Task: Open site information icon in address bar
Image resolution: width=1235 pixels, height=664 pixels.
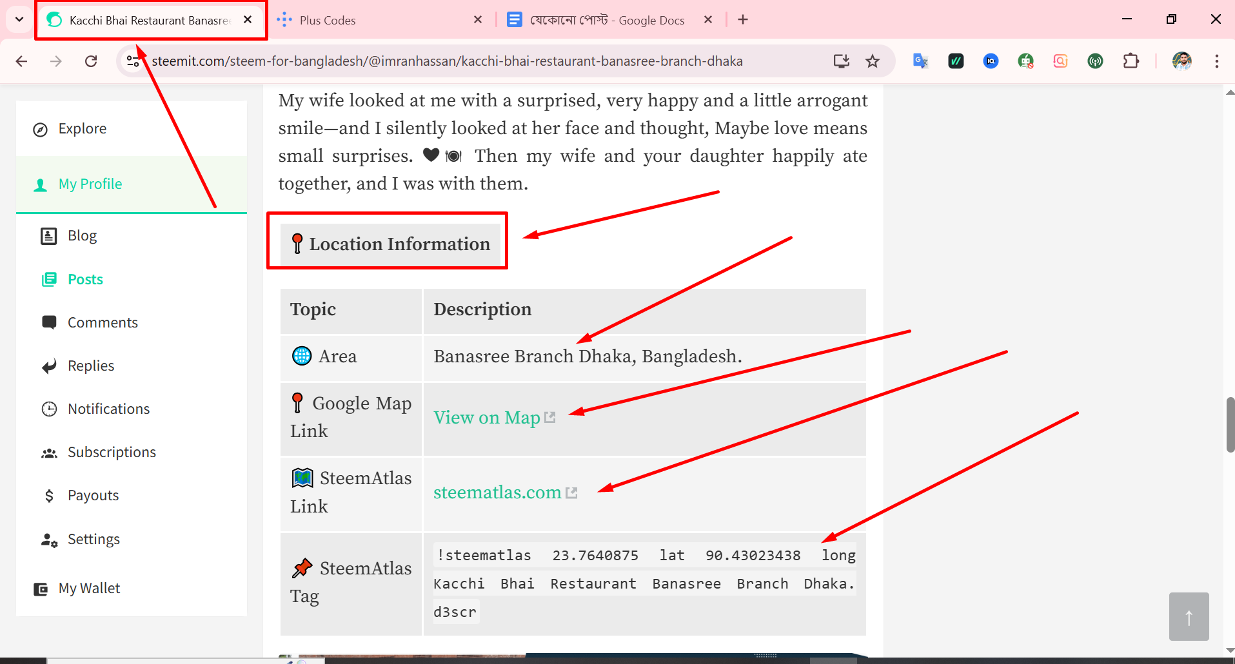Action: (133, 61)
